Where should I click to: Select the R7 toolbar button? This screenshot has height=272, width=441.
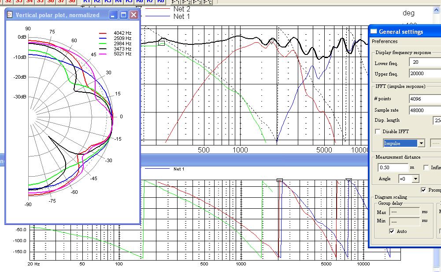coord(150,1)
